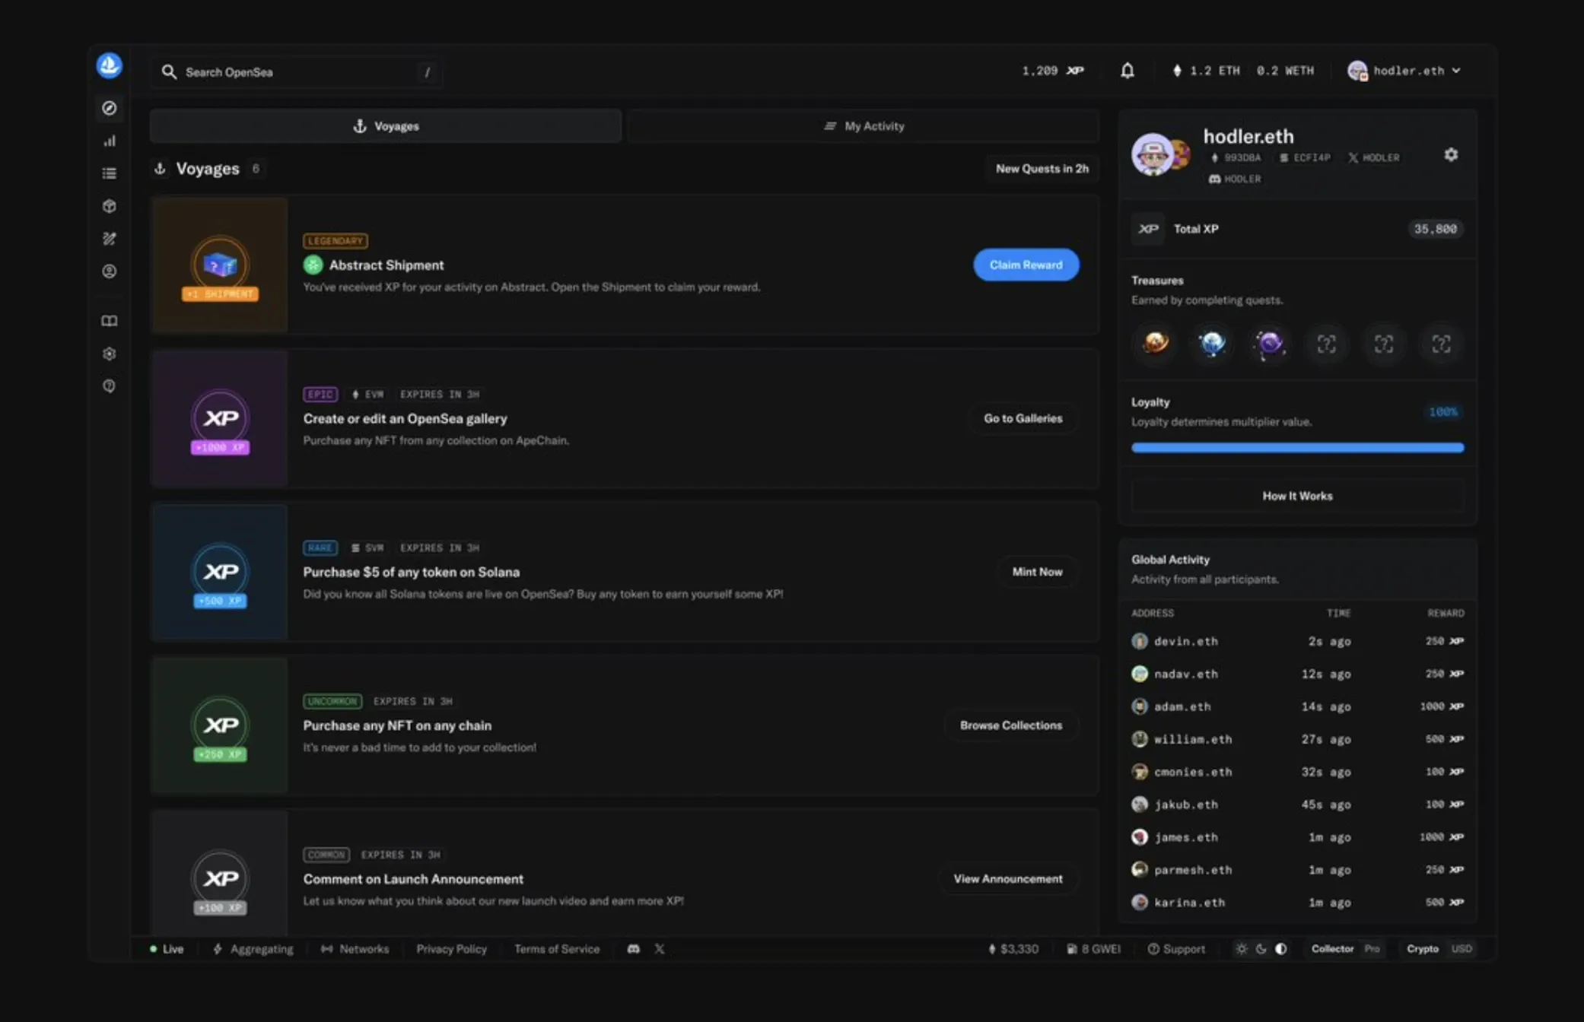Open the +500 XP rare quest thumbnail
The width and height of the screenshot is (1584, 1022).
click(x=220, y=572)
